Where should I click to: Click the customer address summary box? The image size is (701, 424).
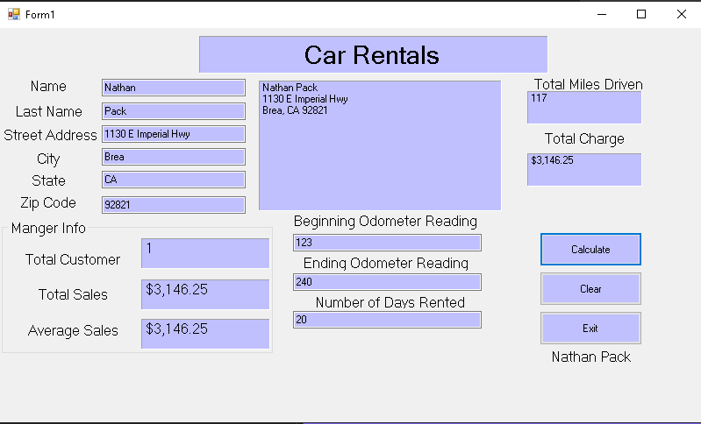point(379,146)
